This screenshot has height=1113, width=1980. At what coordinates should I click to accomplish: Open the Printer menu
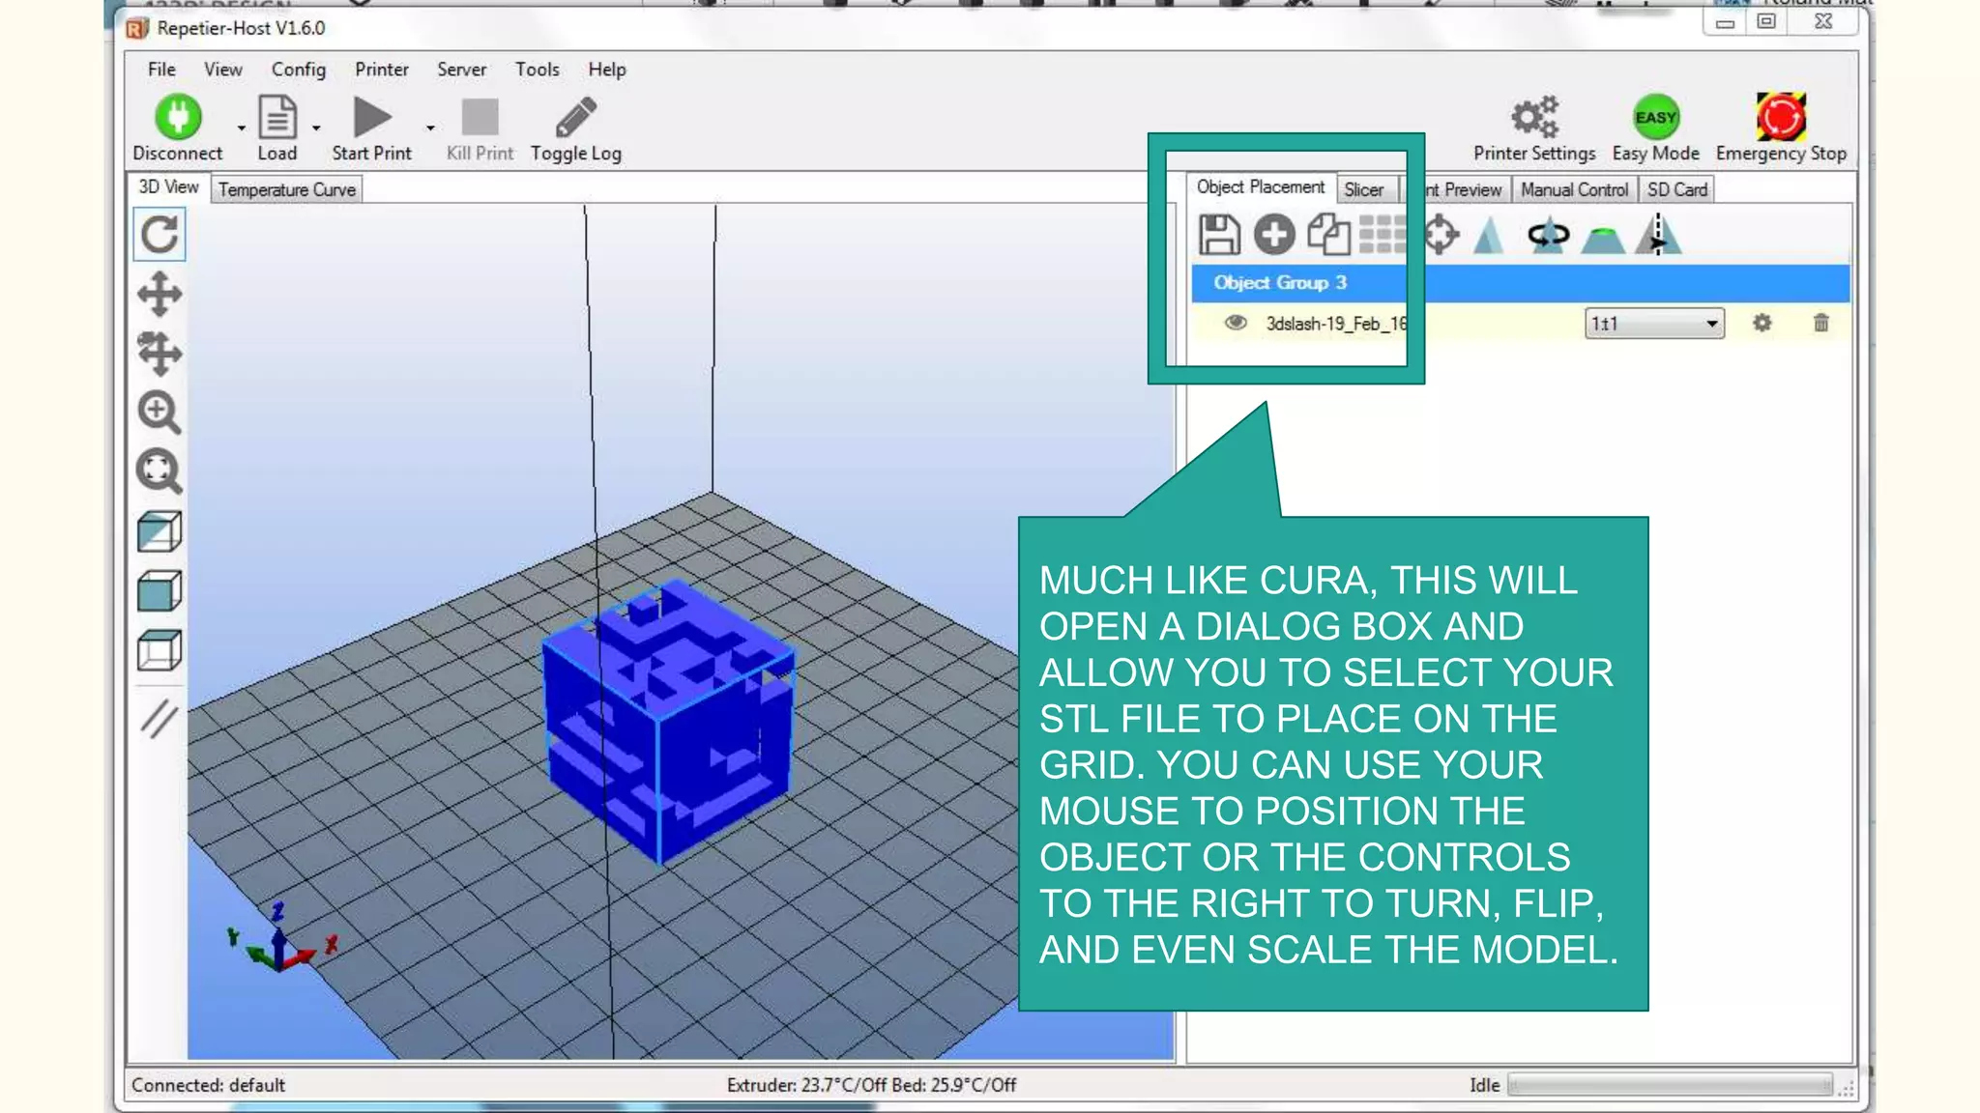pyautogui.click(x=382, y=70)
